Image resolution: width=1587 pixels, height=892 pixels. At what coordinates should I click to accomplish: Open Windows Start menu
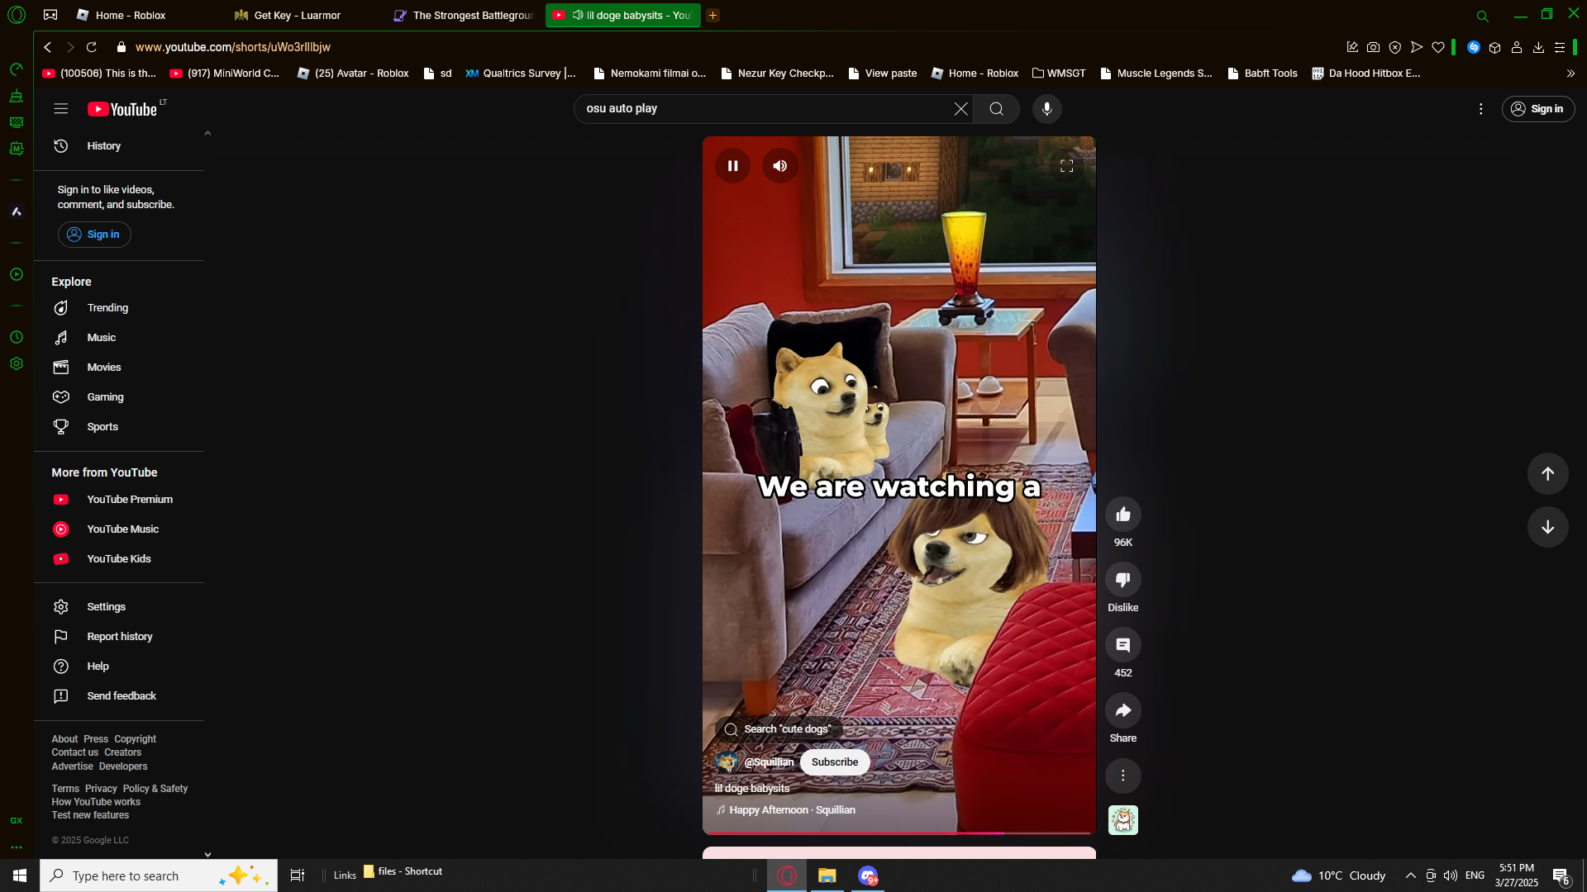click(20, 875)
